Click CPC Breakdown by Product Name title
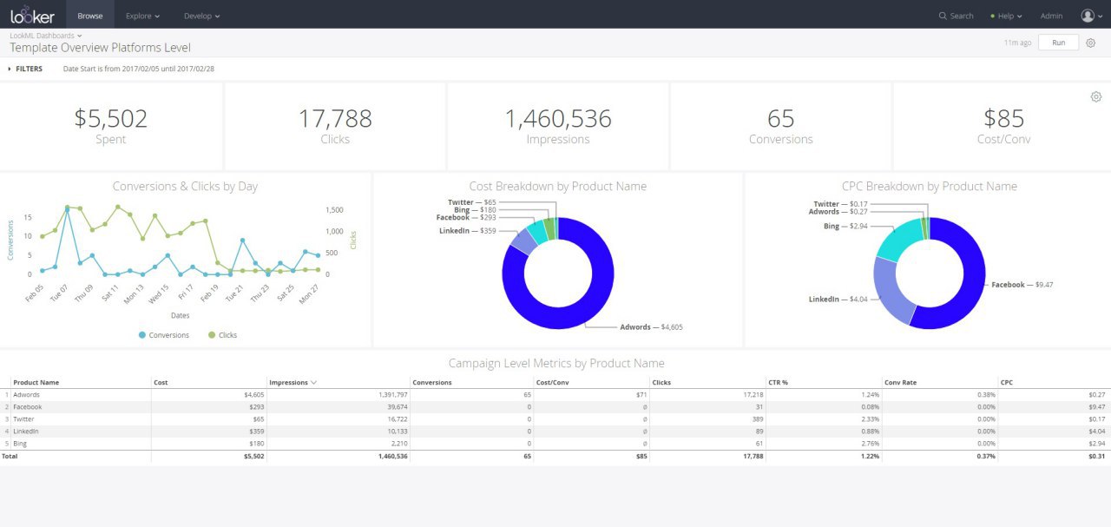This screenshot has width=1111, height=527. point(930,187)
